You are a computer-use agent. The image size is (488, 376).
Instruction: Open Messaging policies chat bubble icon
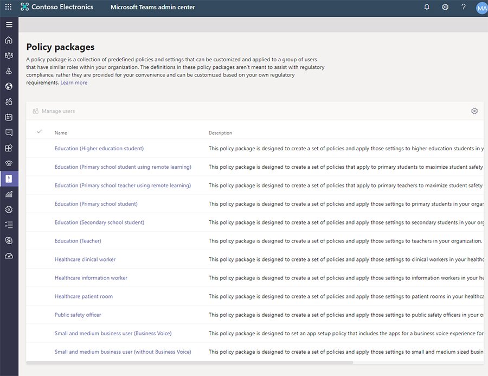tap(9, 132)
